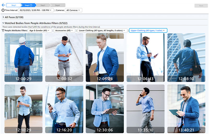Open the Time Interval dropdown
The image size is (209, 135).
[36, 10]
